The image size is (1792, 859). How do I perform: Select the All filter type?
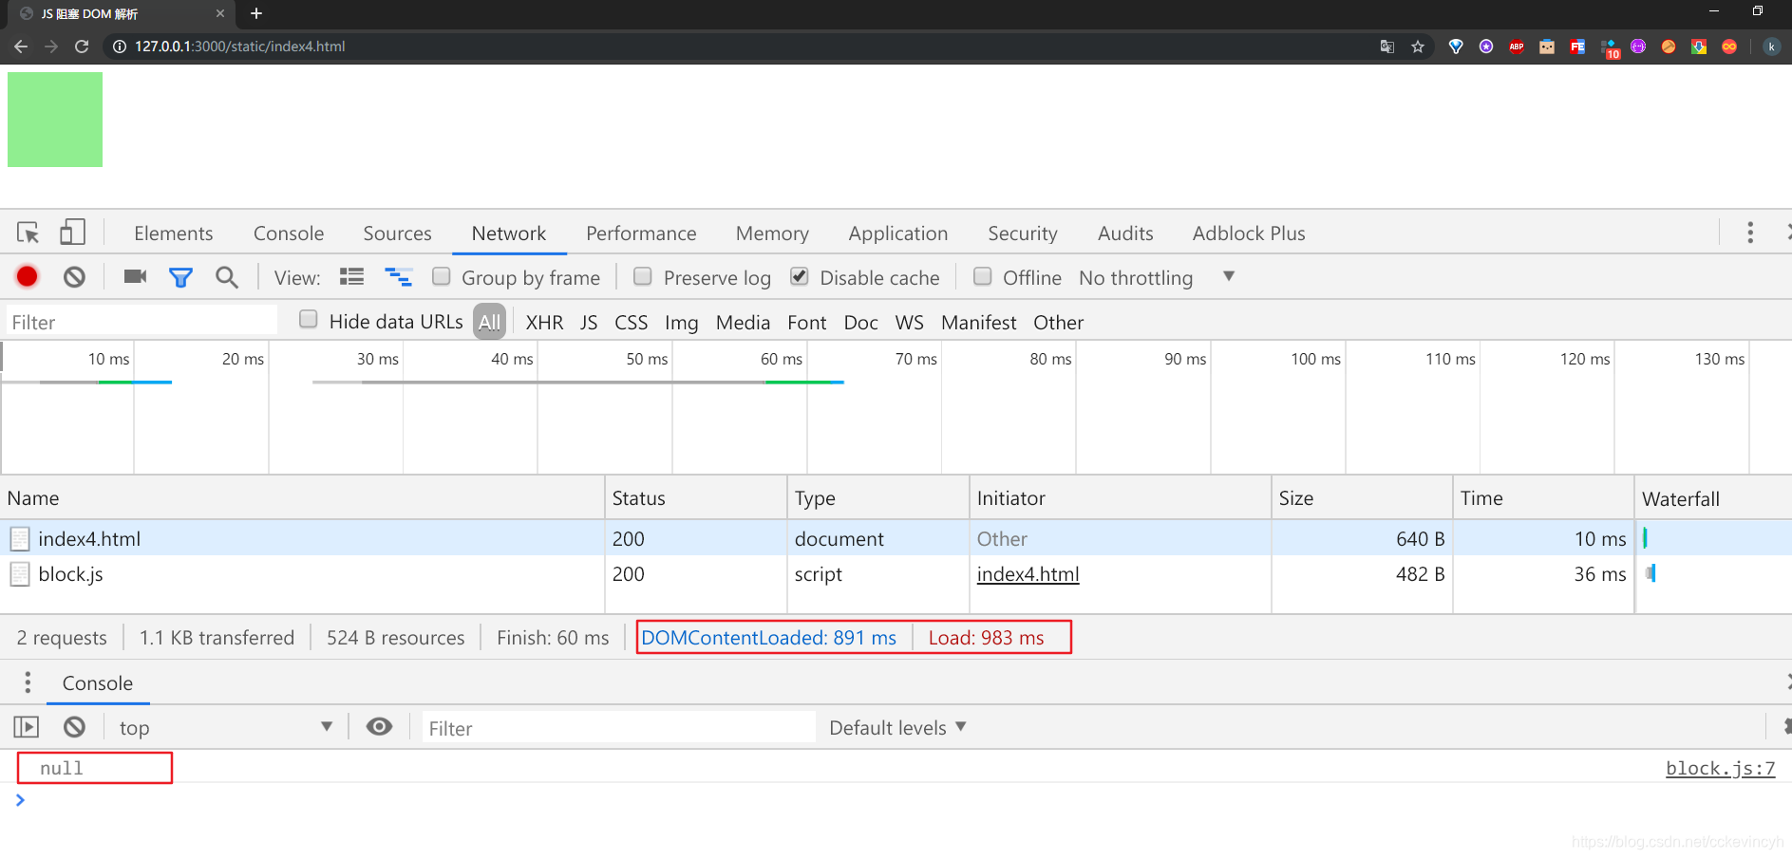pos(489,322)
